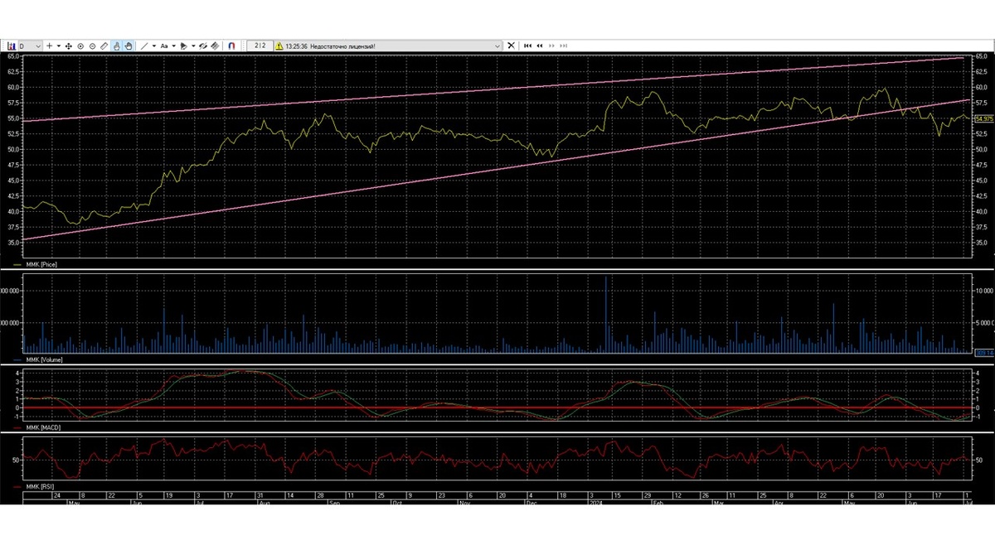Viewport: 995px width, 559px height.
Task: Click the current price tag 54,975
Action: 983,119
